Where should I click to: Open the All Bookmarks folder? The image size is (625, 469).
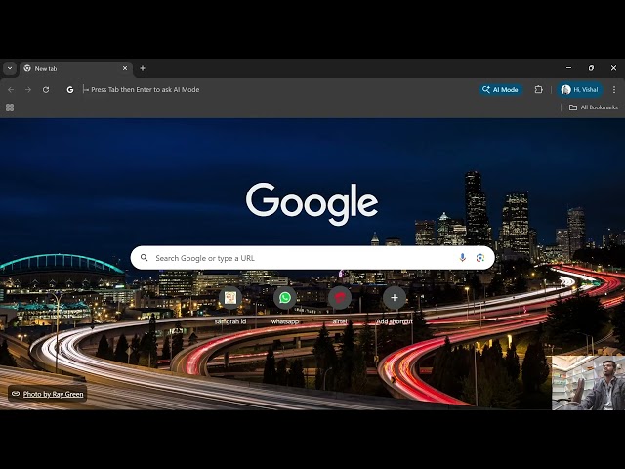[593, 107]
